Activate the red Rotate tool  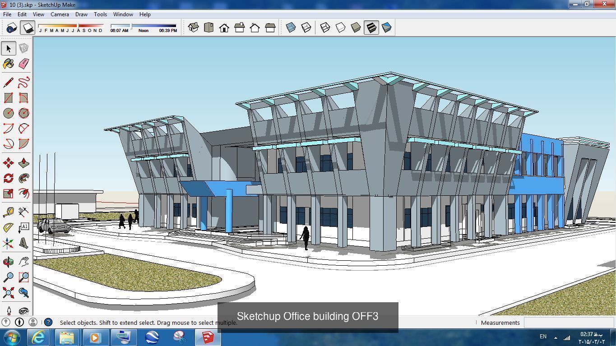coord(8,178)
